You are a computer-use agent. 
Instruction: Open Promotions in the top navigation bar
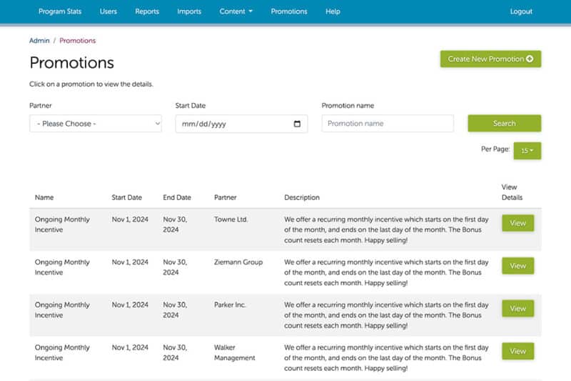point(289,11)
